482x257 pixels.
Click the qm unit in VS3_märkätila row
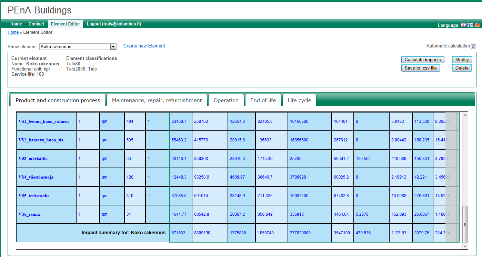pyautogui.click(x=104, y=159)
